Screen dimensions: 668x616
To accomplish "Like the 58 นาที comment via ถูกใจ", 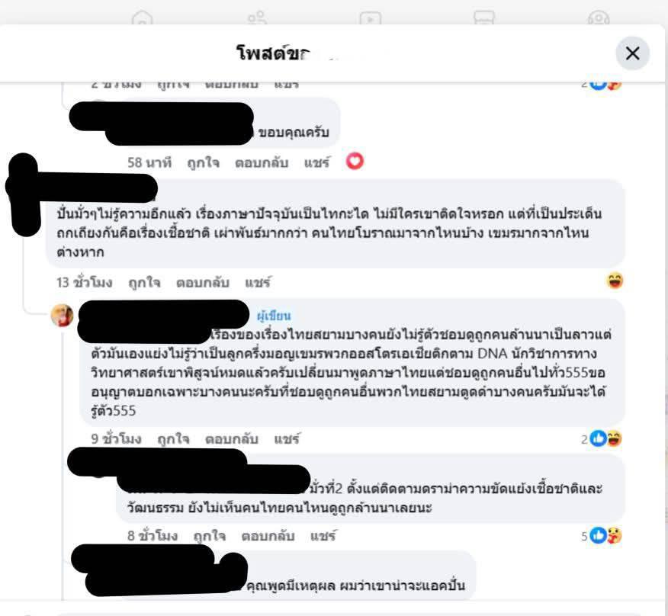I will click(203, 162).
